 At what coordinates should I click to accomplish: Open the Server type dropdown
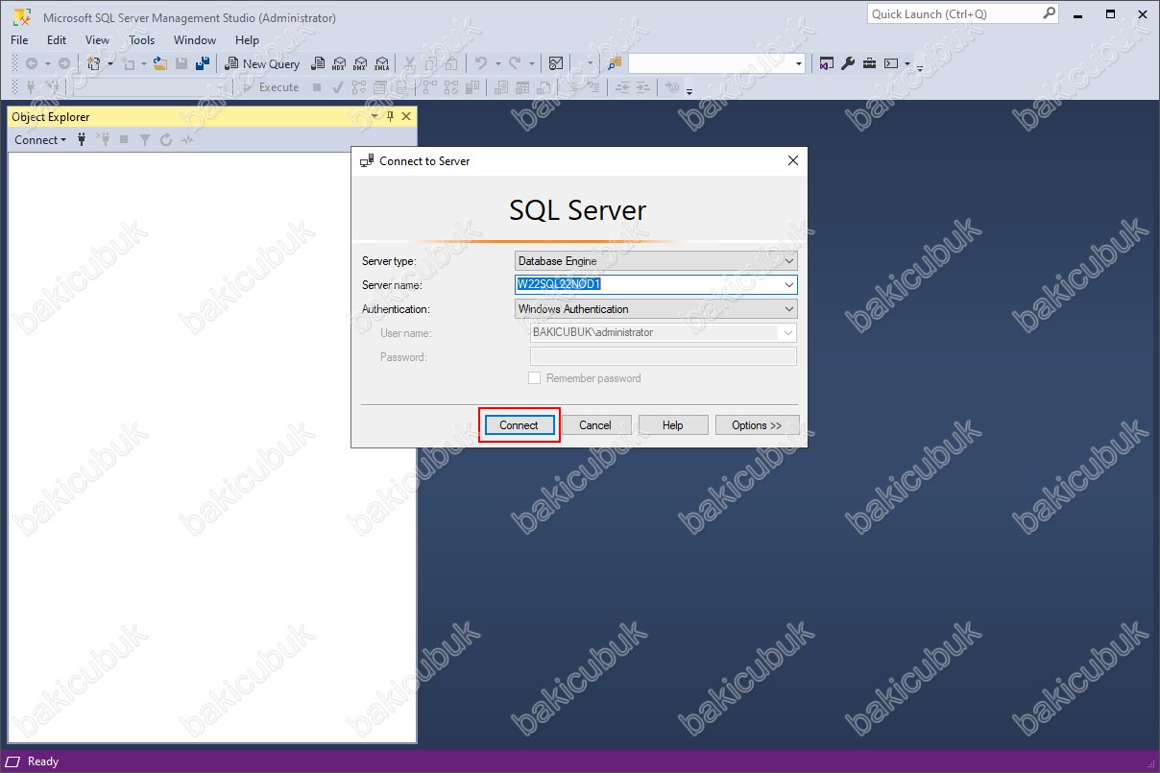656,261
